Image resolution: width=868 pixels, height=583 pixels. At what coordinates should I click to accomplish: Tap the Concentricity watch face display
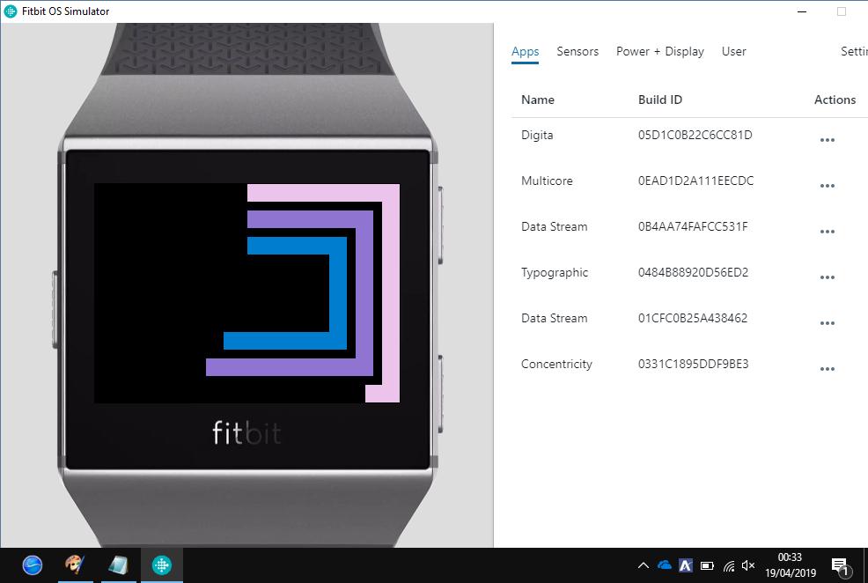[x=246, y=293]
